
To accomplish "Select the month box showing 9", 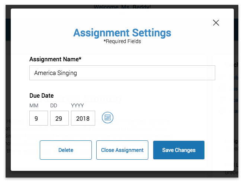I will click(39, 118).
